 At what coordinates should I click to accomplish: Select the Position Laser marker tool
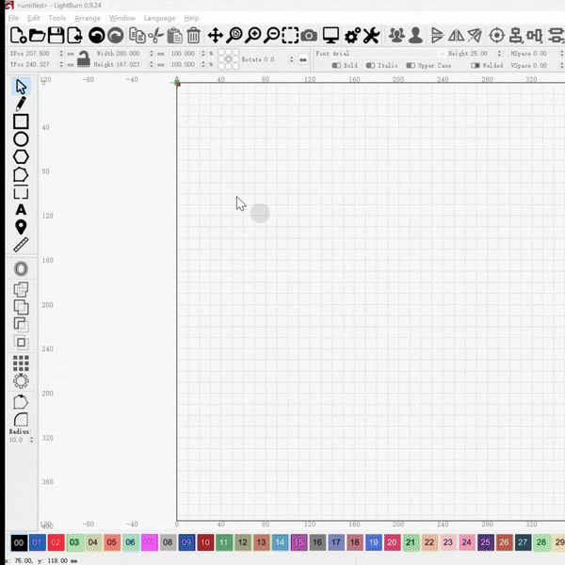coord(21,227)
